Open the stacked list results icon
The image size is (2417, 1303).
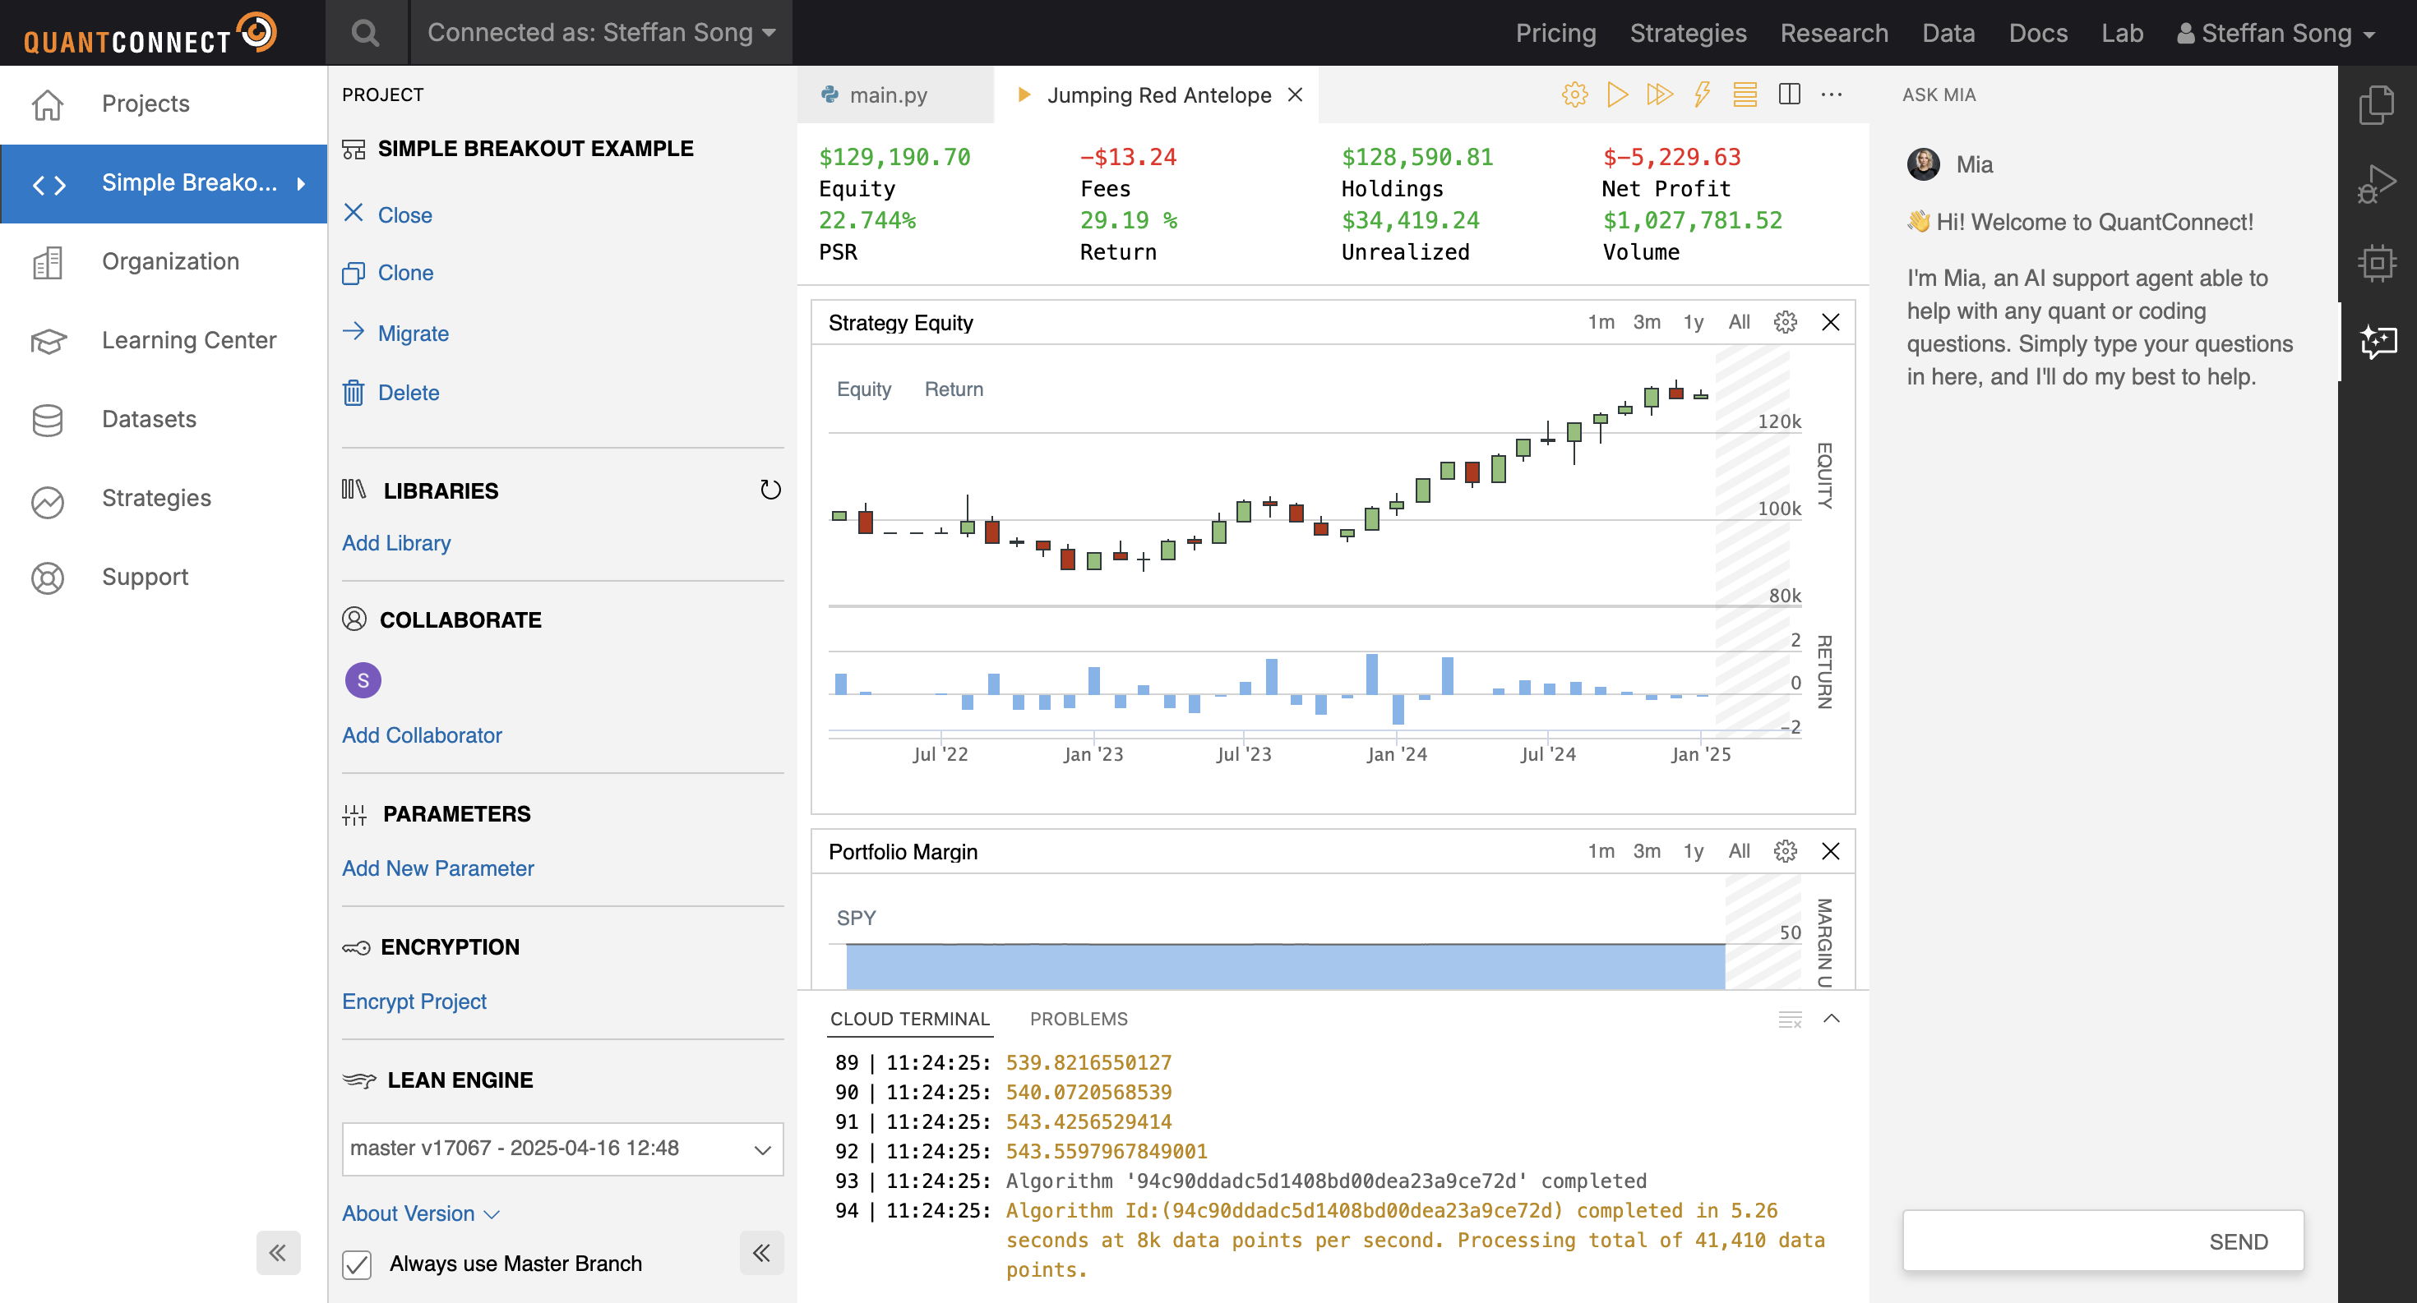(1745, 94)
